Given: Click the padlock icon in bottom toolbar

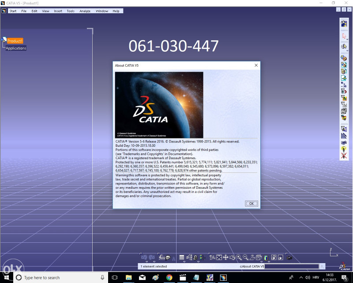Looking at the screenshot, I should click(195, 257).
